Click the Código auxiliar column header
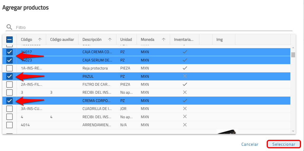 (62, 40)
